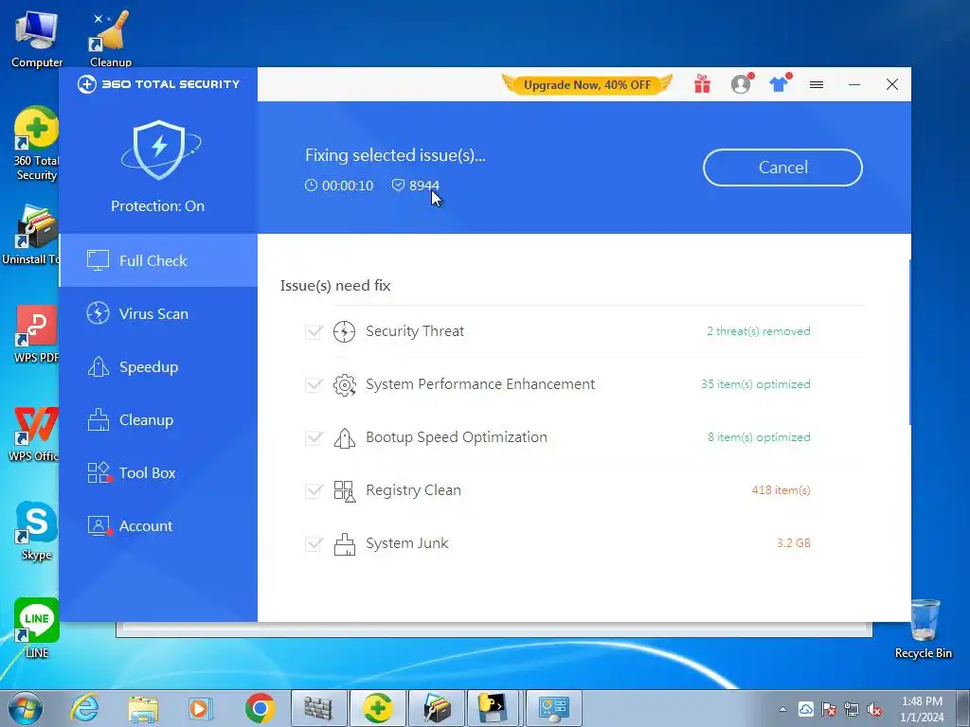Click the Security Threat row icon
This screenshot has width=970, height=727.
tap(344, 331)
